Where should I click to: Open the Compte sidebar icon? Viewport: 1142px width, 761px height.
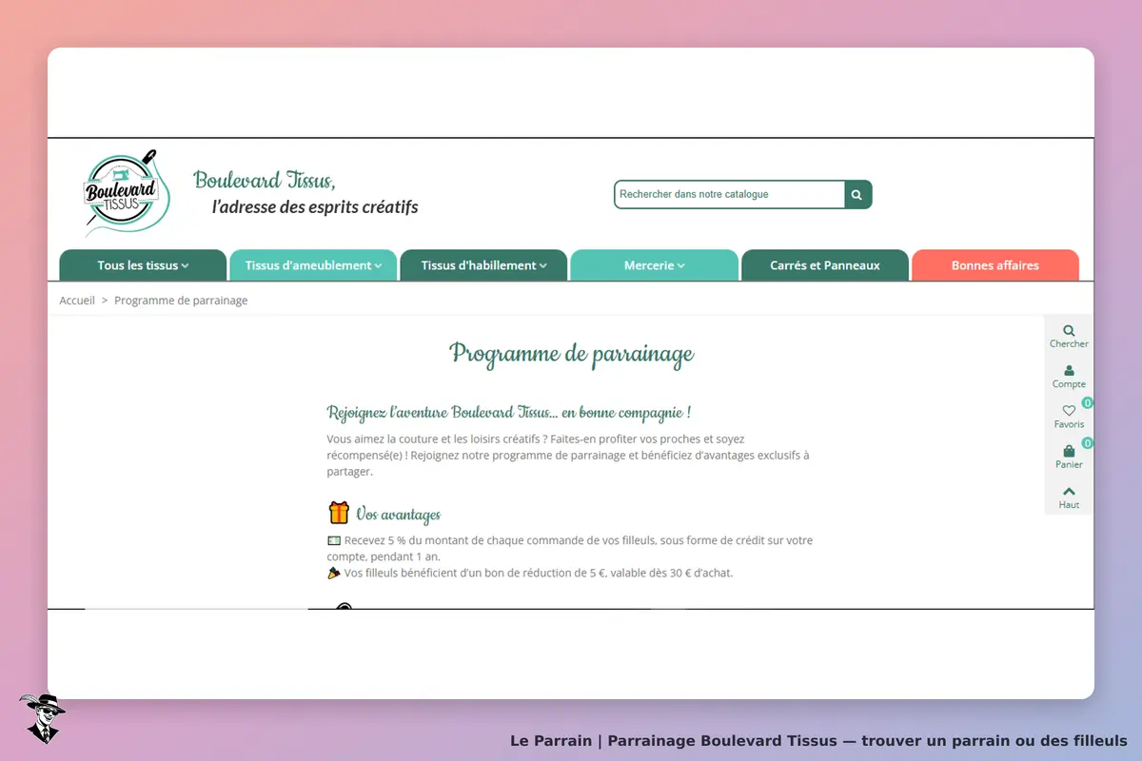[1069, 377]
